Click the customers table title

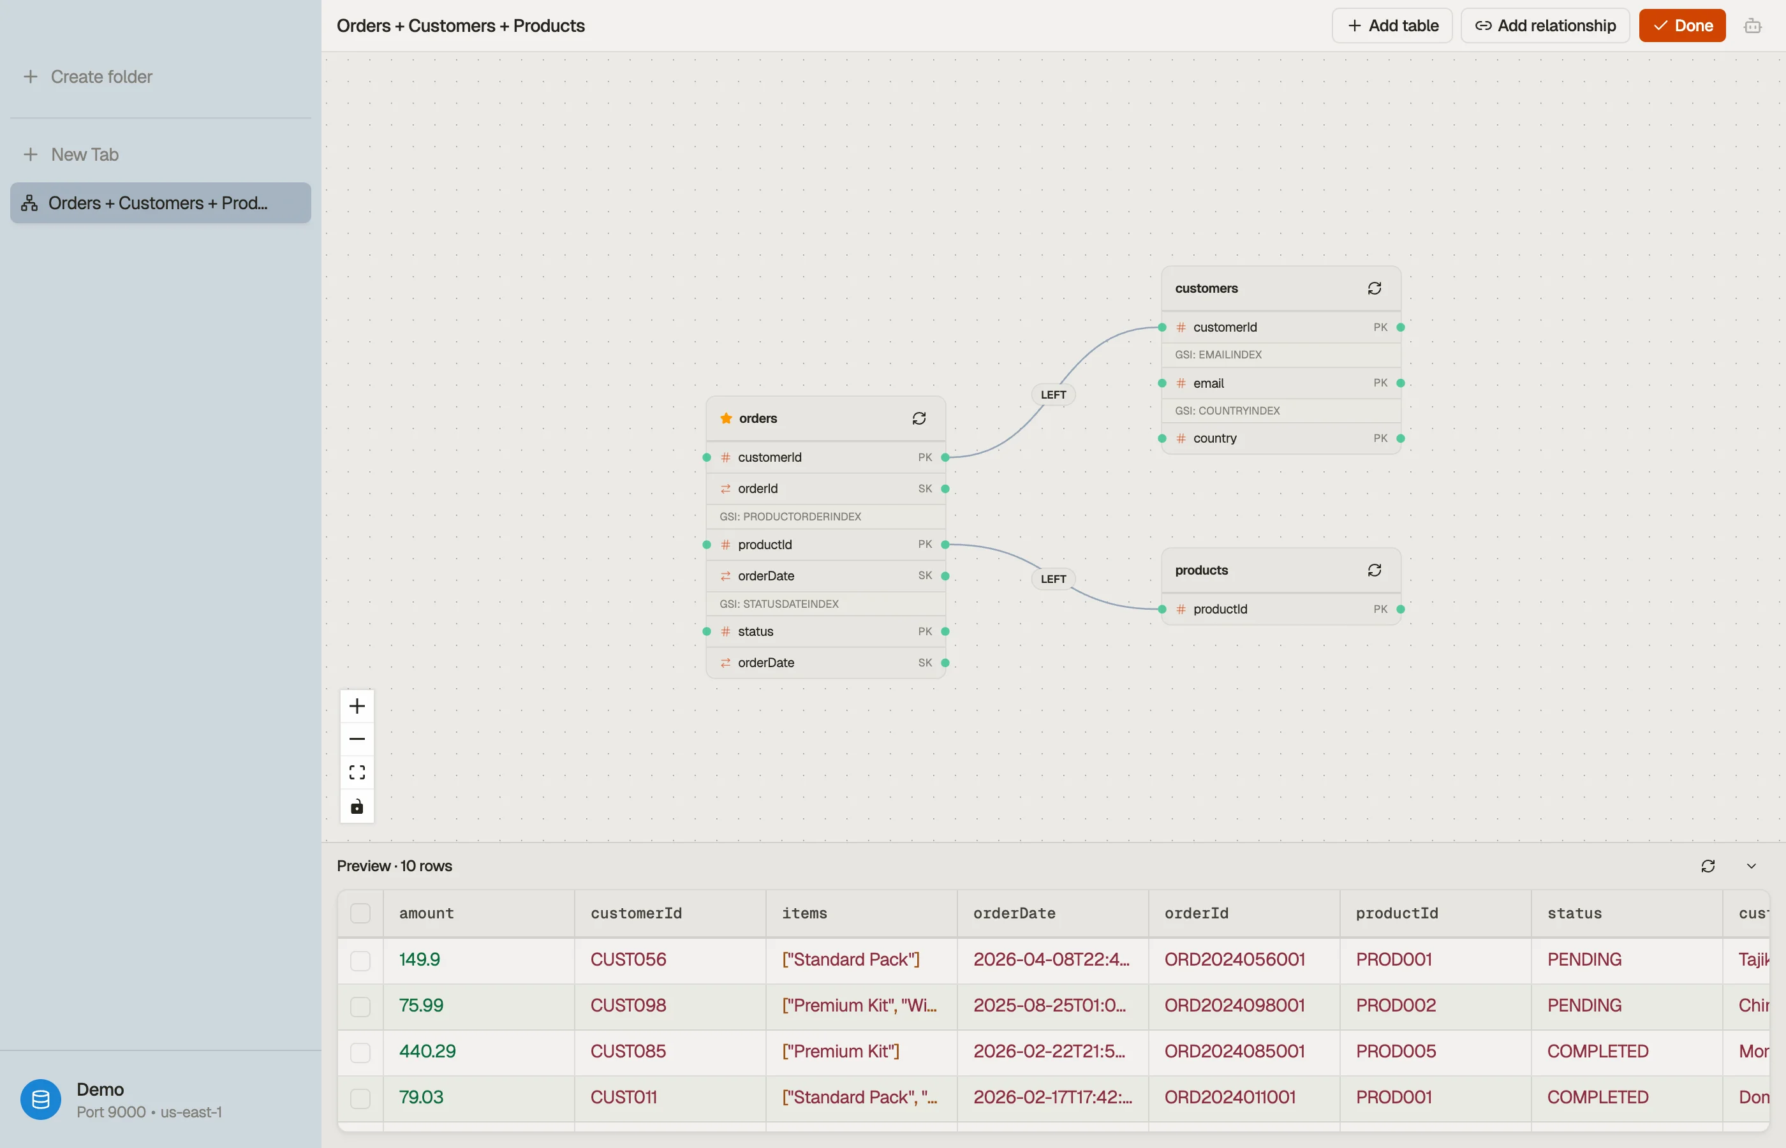(1206, 288)
